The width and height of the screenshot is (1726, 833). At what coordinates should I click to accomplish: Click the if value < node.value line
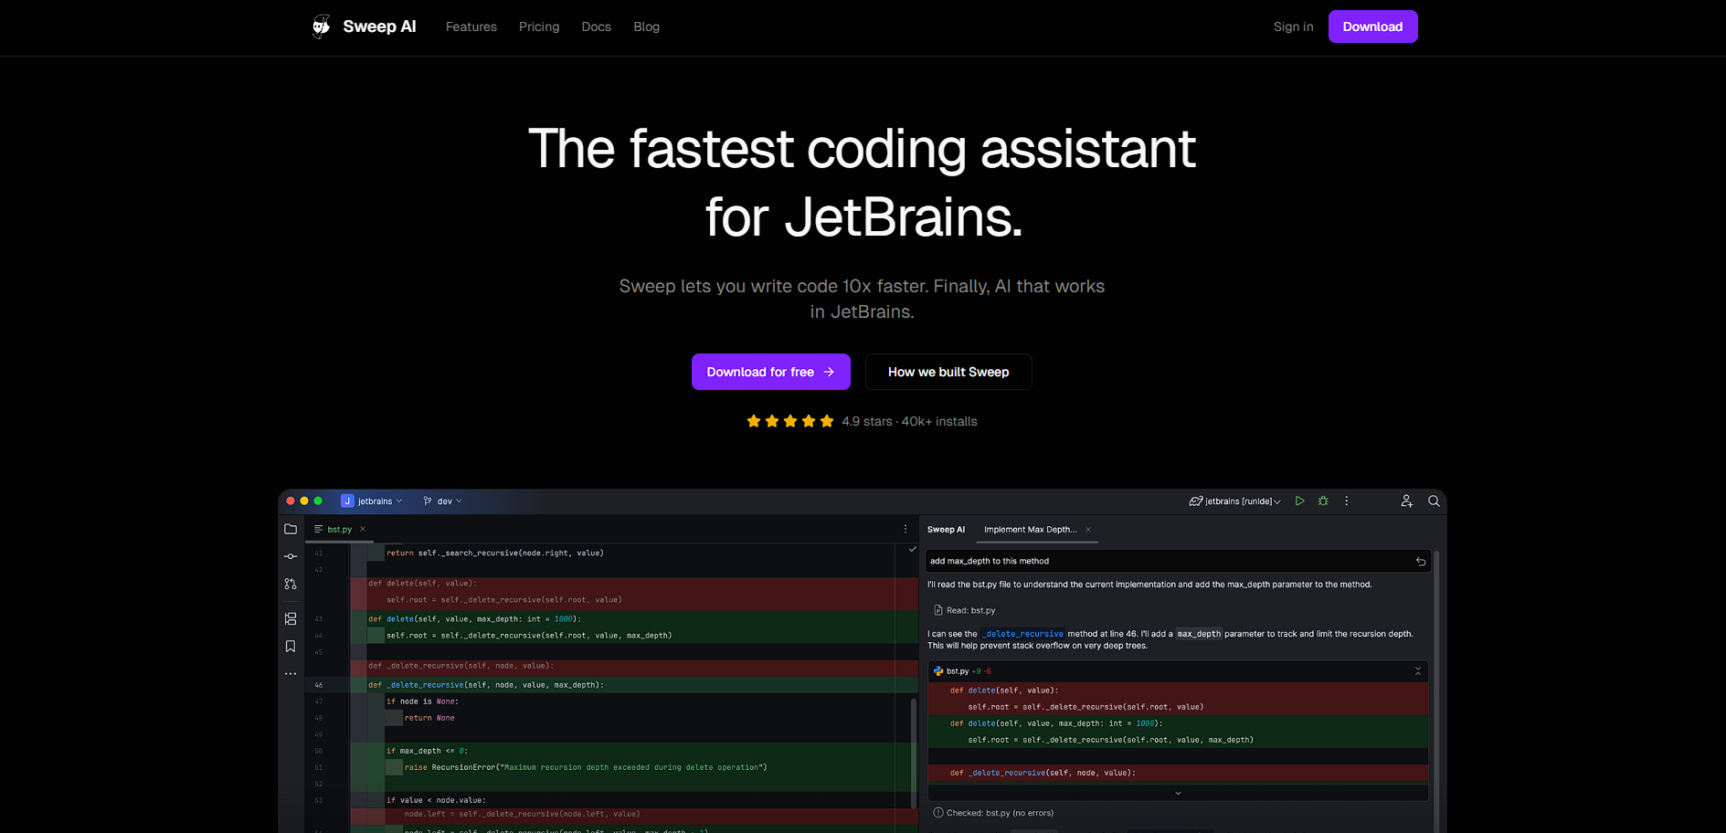tap(436, 800)
